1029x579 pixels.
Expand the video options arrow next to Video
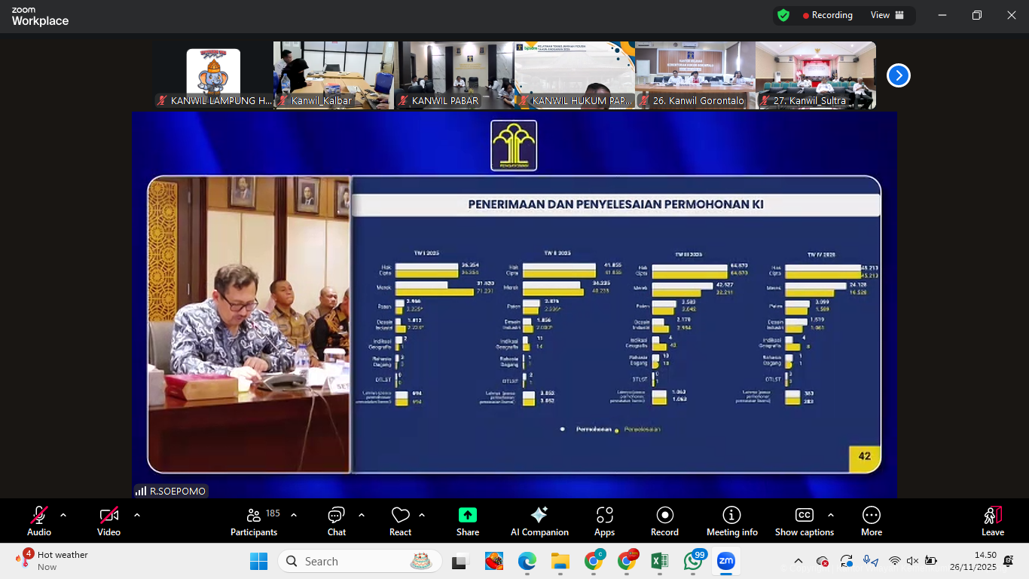click(136, 515)
